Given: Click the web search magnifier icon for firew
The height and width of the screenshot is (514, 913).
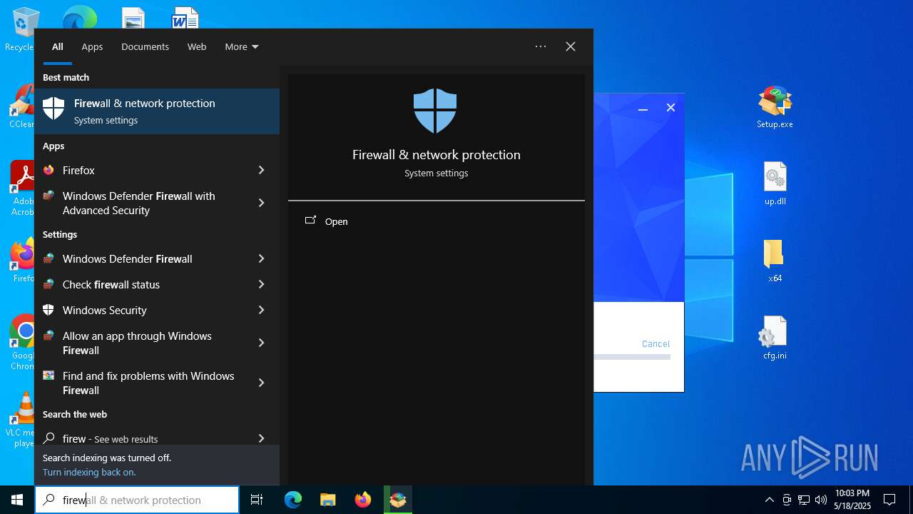Looking at the screenshot, I should [49, 438].
